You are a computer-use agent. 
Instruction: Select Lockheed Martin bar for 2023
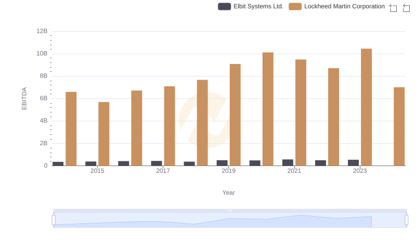tap(367, 107)
